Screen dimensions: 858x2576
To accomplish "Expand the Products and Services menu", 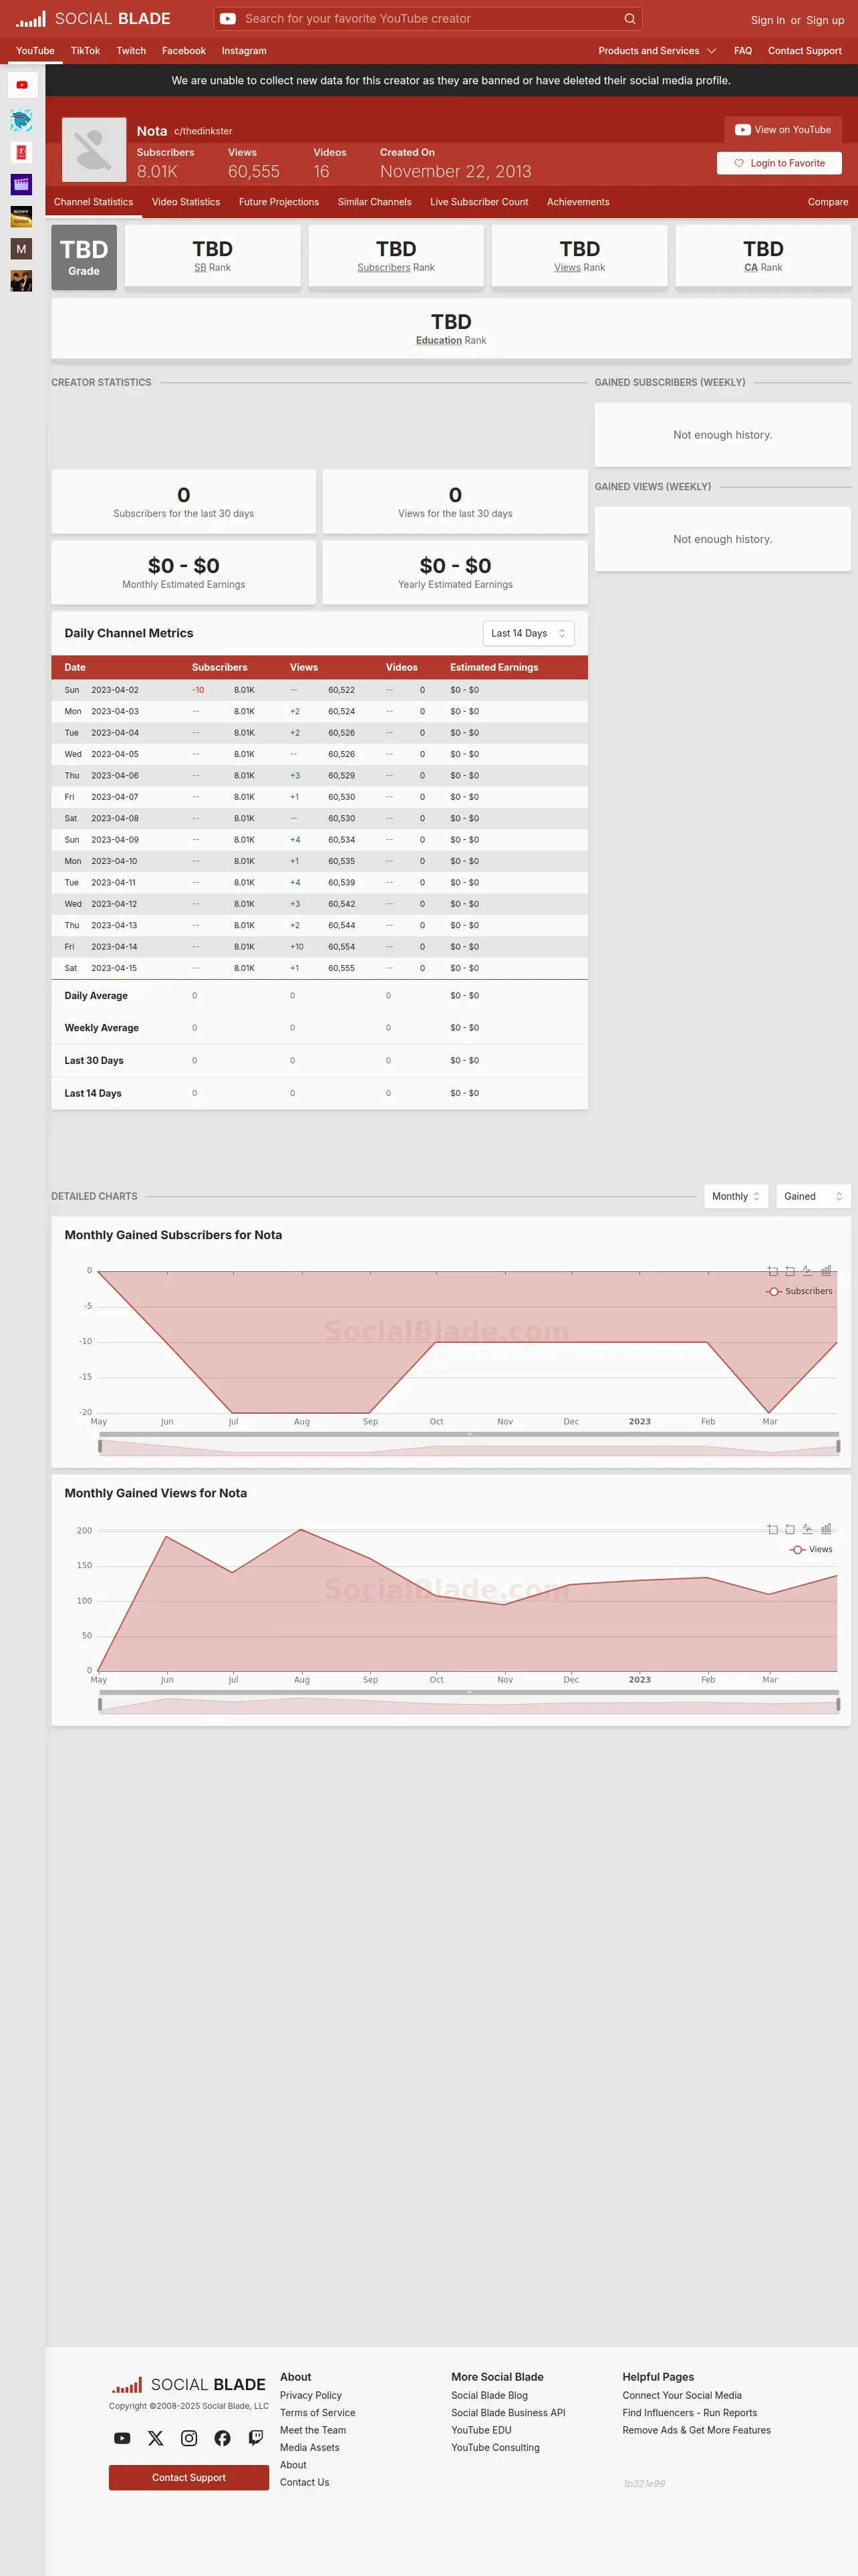I will tap(658, 51).
